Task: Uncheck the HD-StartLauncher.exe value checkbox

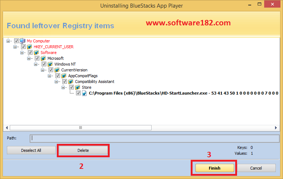Action: click(78, 93)
